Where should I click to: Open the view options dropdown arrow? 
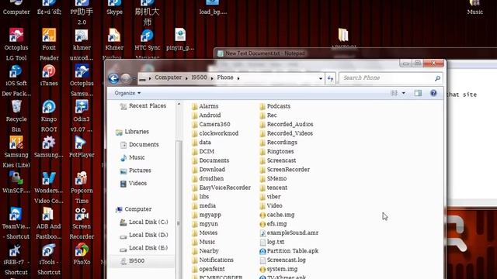click(404, 93)
